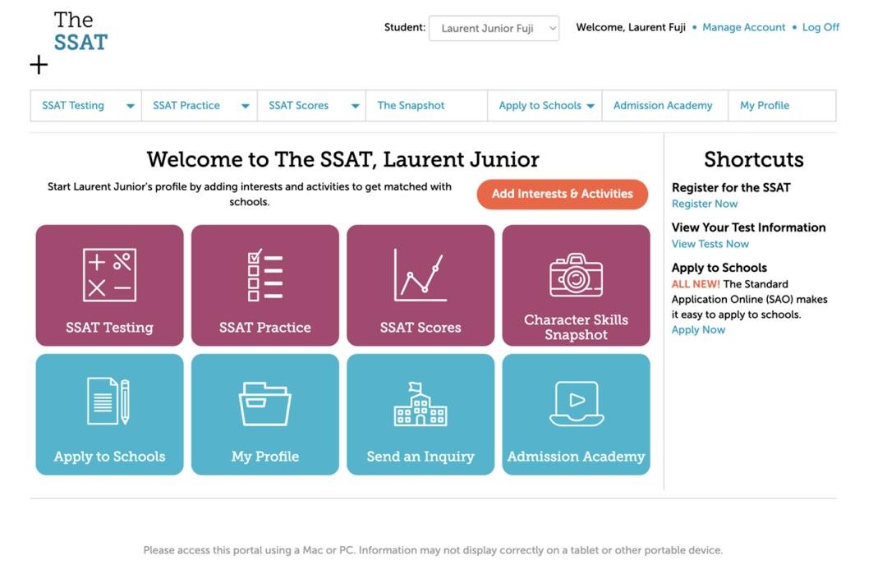Click the Add Interests & Activities button
Screen dimensions: 887x574
[562, 194]
